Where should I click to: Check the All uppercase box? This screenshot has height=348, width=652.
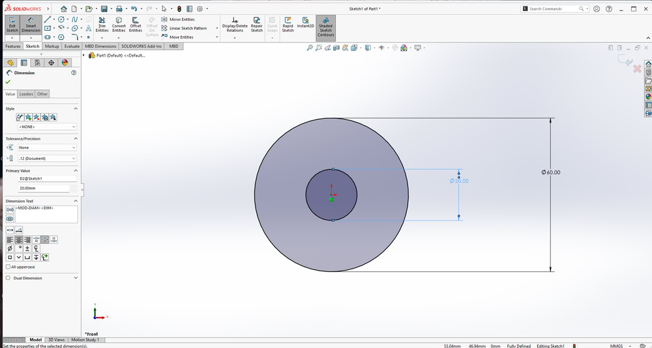point(8,267)
